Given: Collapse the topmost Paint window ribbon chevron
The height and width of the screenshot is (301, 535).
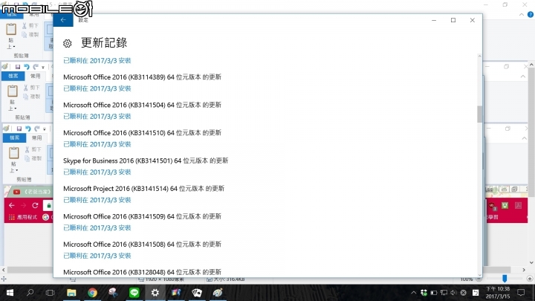Looking at the screenshot, I should point(522,15).
